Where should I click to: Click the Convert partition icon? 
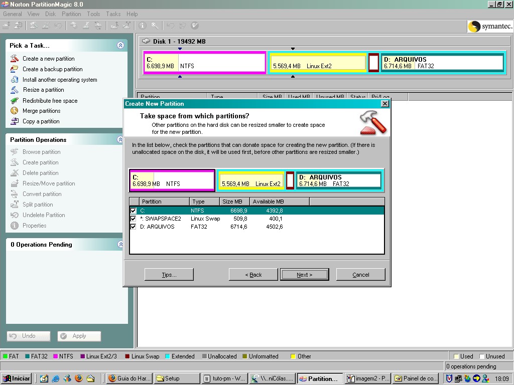pos(15,194)
